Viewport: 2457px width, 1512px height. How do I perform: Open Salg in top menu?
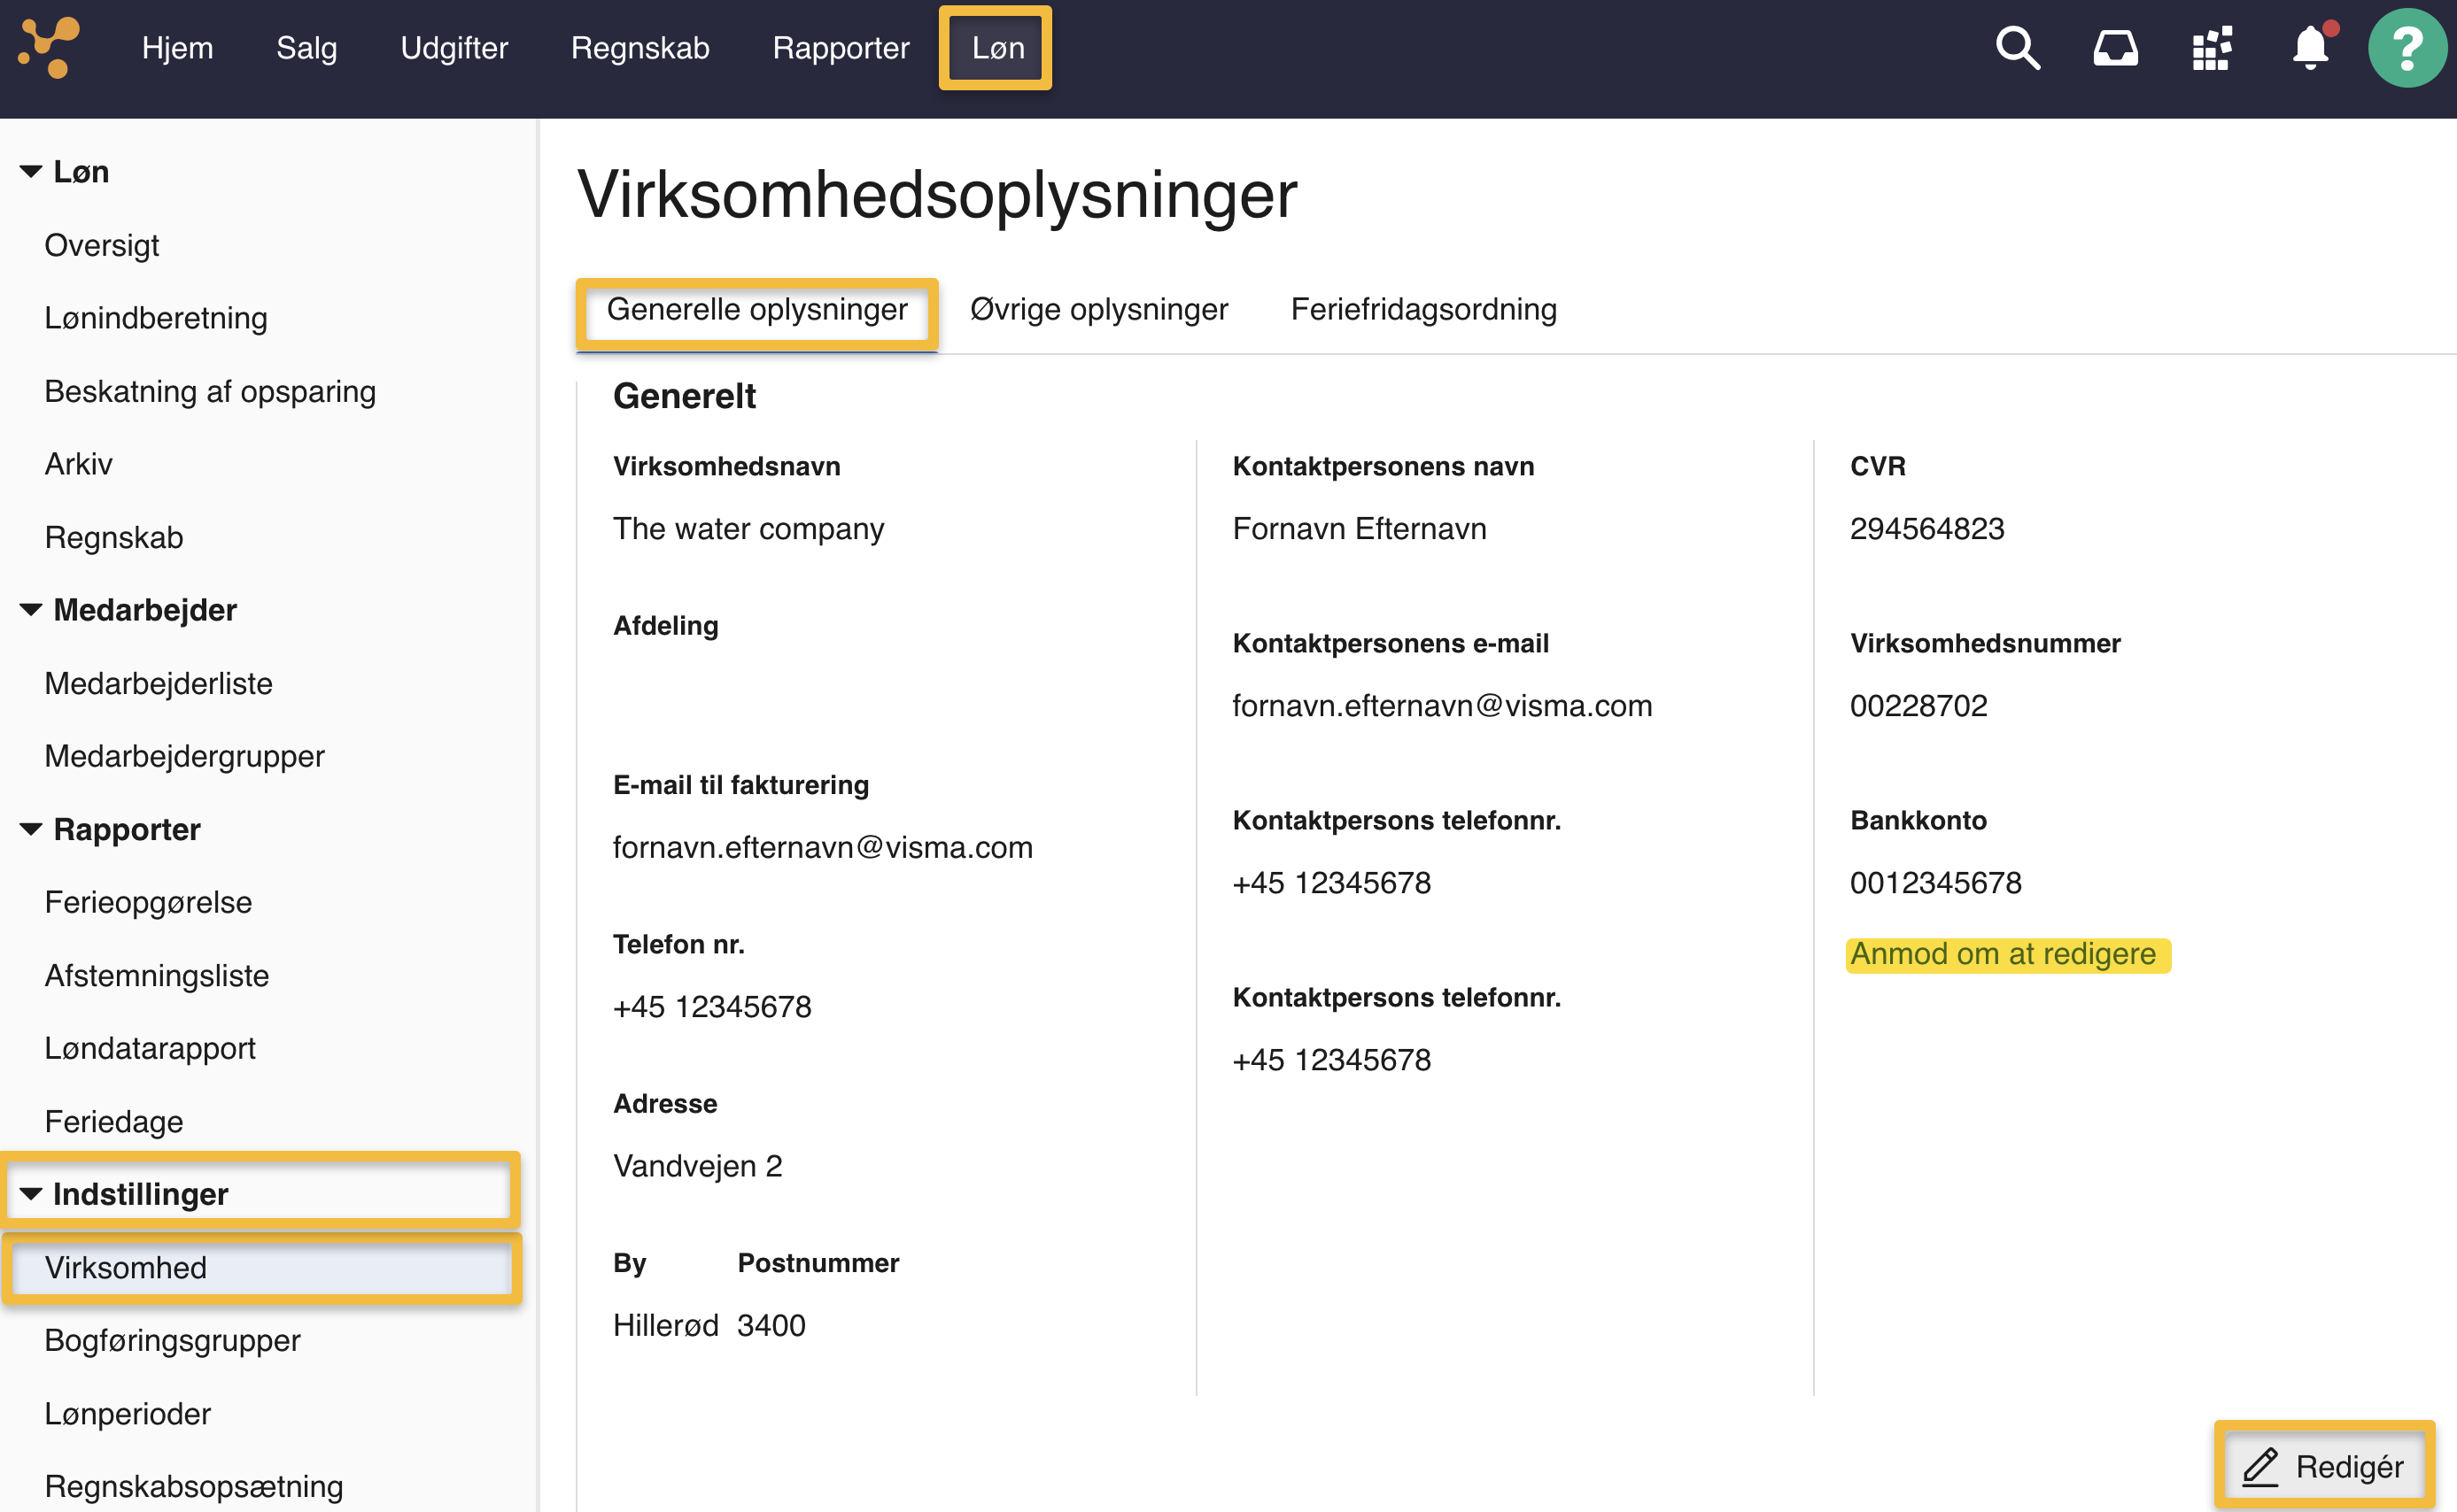click(306, 47)
